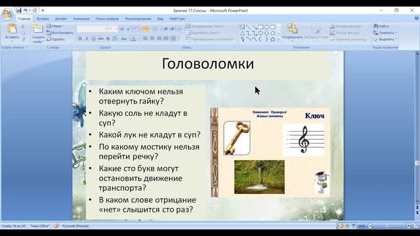Open the font name combo box

coord(92,29)
